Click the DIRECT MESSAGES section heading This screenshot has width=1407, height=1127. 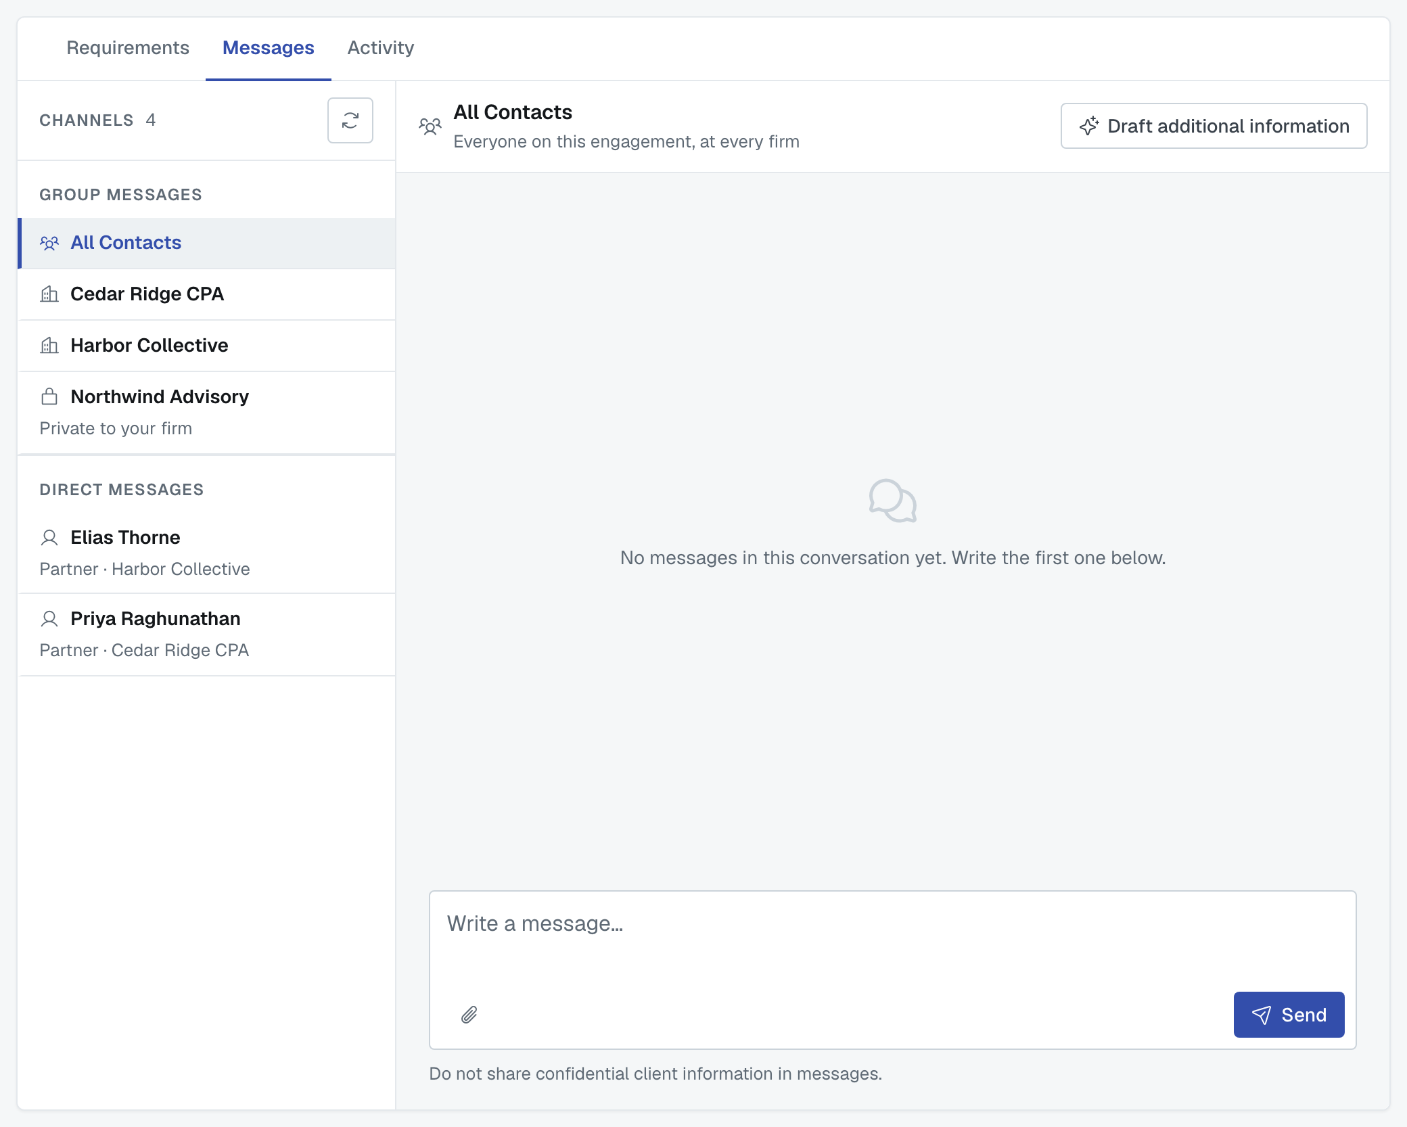(x=122, y=490)
